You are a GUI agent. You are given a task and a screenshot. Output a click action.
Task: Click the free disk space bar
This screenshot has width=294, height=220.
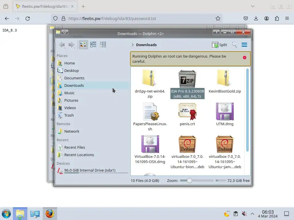(221, 180)
